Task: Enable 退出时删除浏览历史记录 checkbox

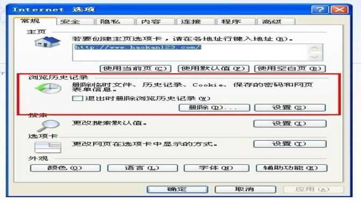Action: [77, 98]
